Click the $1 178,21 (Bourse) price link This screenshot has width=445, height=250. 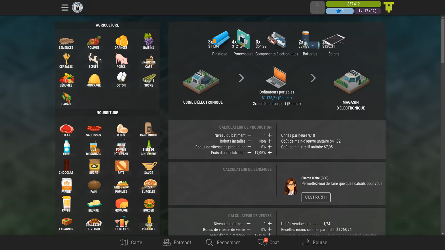[277, 98]
